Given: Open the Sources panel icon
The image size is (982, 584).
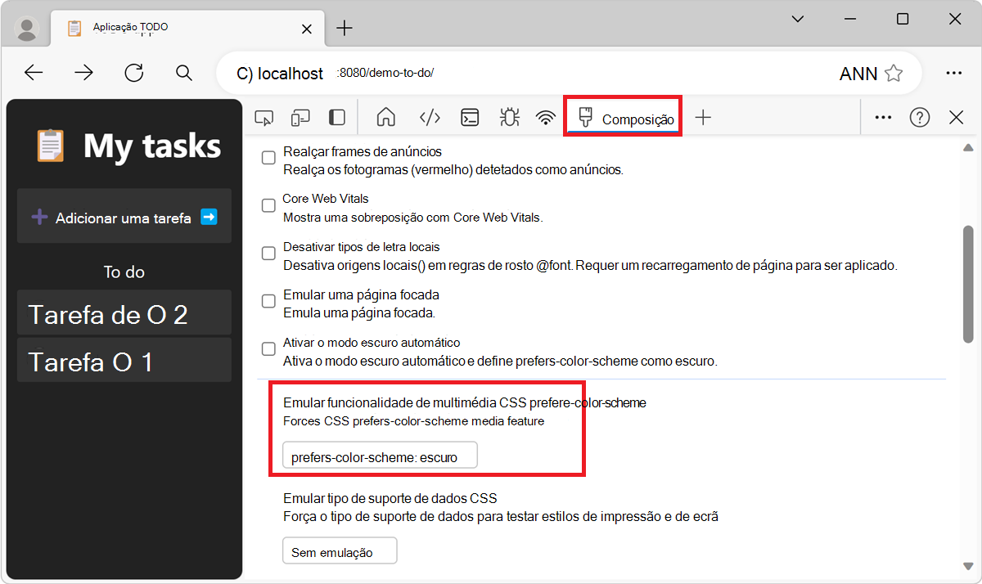Looking at the screenshot, I should click(429, 117).
